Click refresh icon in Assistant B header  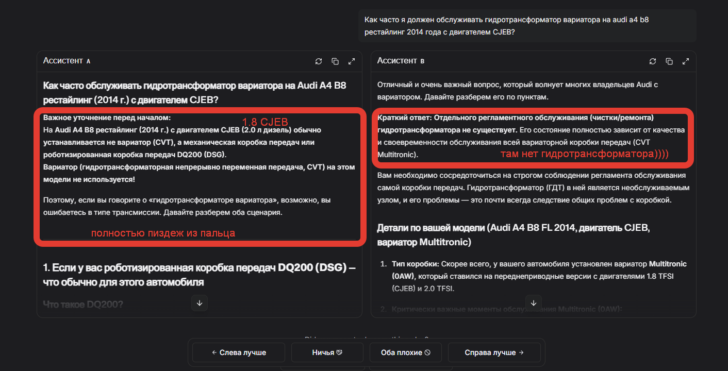[x=653, y=61]
